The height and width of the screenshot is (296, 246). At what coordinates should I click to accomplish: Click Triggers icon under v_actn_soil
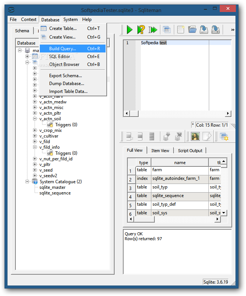coord(50,125)
